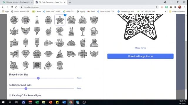Choose the lab flask QR shape
The width and height of the screenshot is (188, 105).
click(60, 54)
